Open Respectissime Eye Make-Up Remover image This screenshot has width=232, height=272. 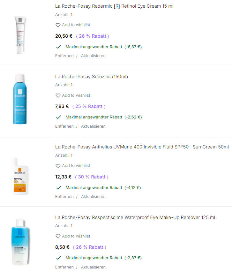coord(20,242)
